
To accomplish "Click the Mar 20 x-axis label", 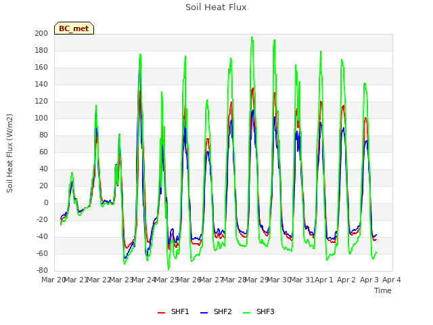I will point(53,280).
